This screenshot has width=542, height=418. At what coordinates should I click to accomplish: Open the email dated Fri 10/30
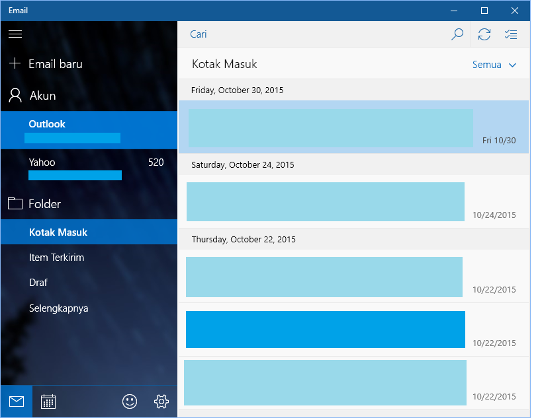353,127
